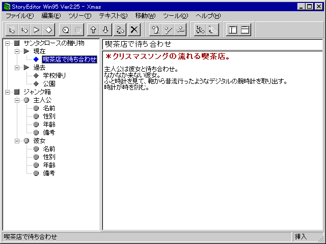Open the ファイル(F) menu
This screenshot has width=326, height=244.
pos(20,16)
